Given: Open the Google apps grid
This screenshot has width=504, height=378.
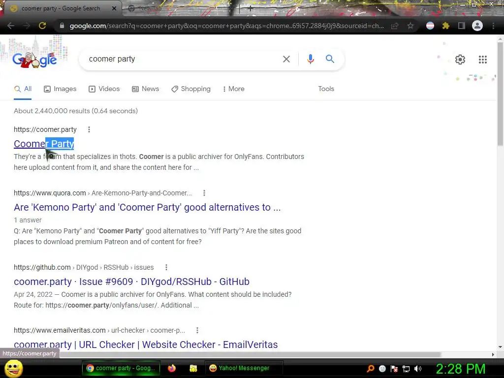Looking at the screenshot, I should tap(483, 60).
